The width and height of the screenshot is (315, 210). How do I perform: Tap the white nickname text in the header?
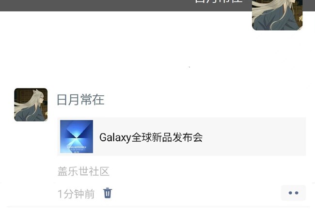(x=219, y=1)
